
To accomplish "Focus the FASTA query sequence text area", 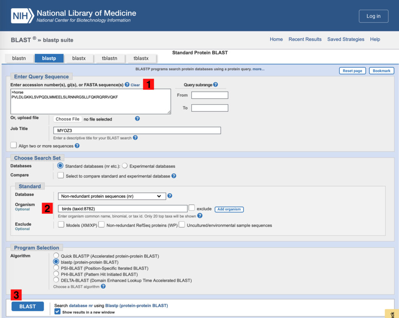I will 90,101.
